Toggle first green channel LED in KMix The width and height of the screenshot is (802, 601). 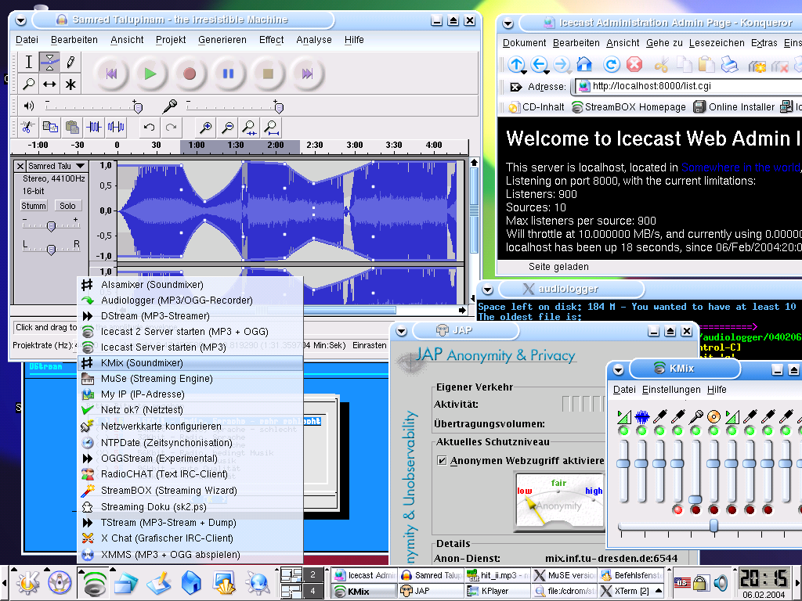[x=623, y=431]
